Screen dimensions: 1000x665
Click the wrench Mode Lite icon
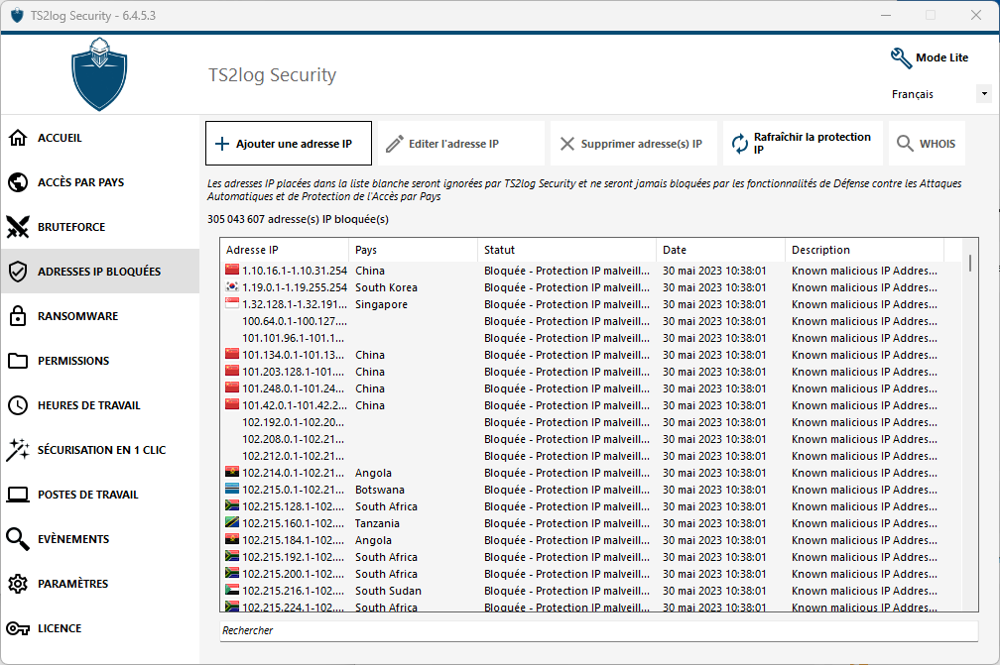pyautogui.click(x=901, y=57)
